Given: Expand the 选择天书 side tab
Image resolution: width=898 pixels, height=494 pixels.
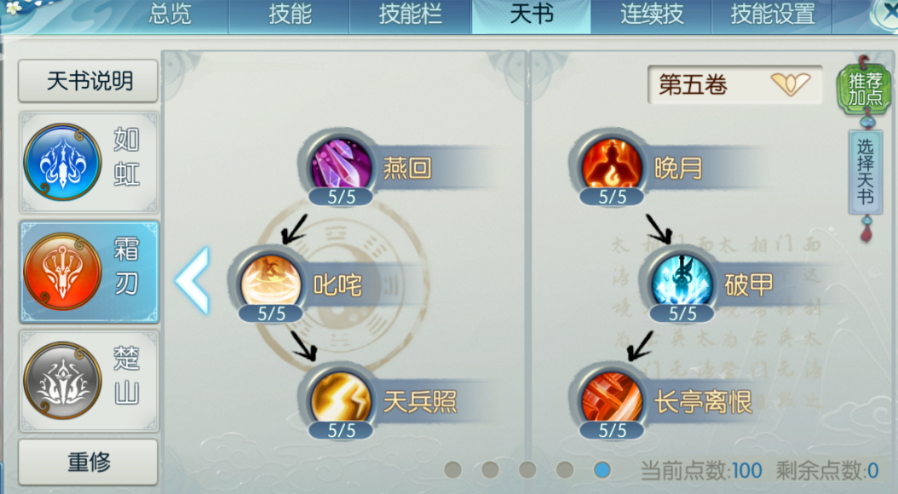Looking at the screenshot, I should tap(865, 172).
